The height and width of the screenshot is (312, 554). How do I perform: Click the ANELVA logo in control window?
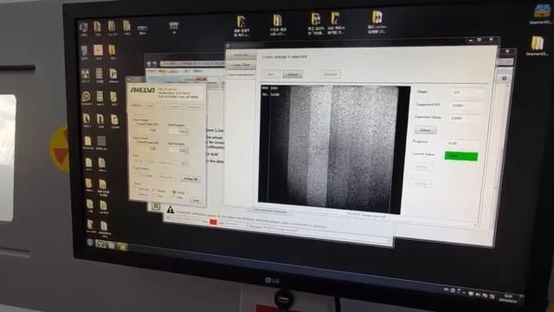(143, 90)
